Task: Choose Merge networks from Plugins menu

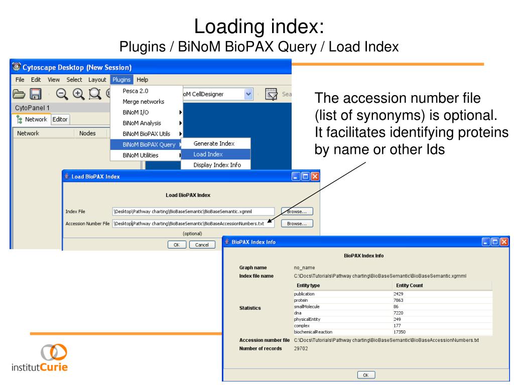Action: tap(146, 102)
